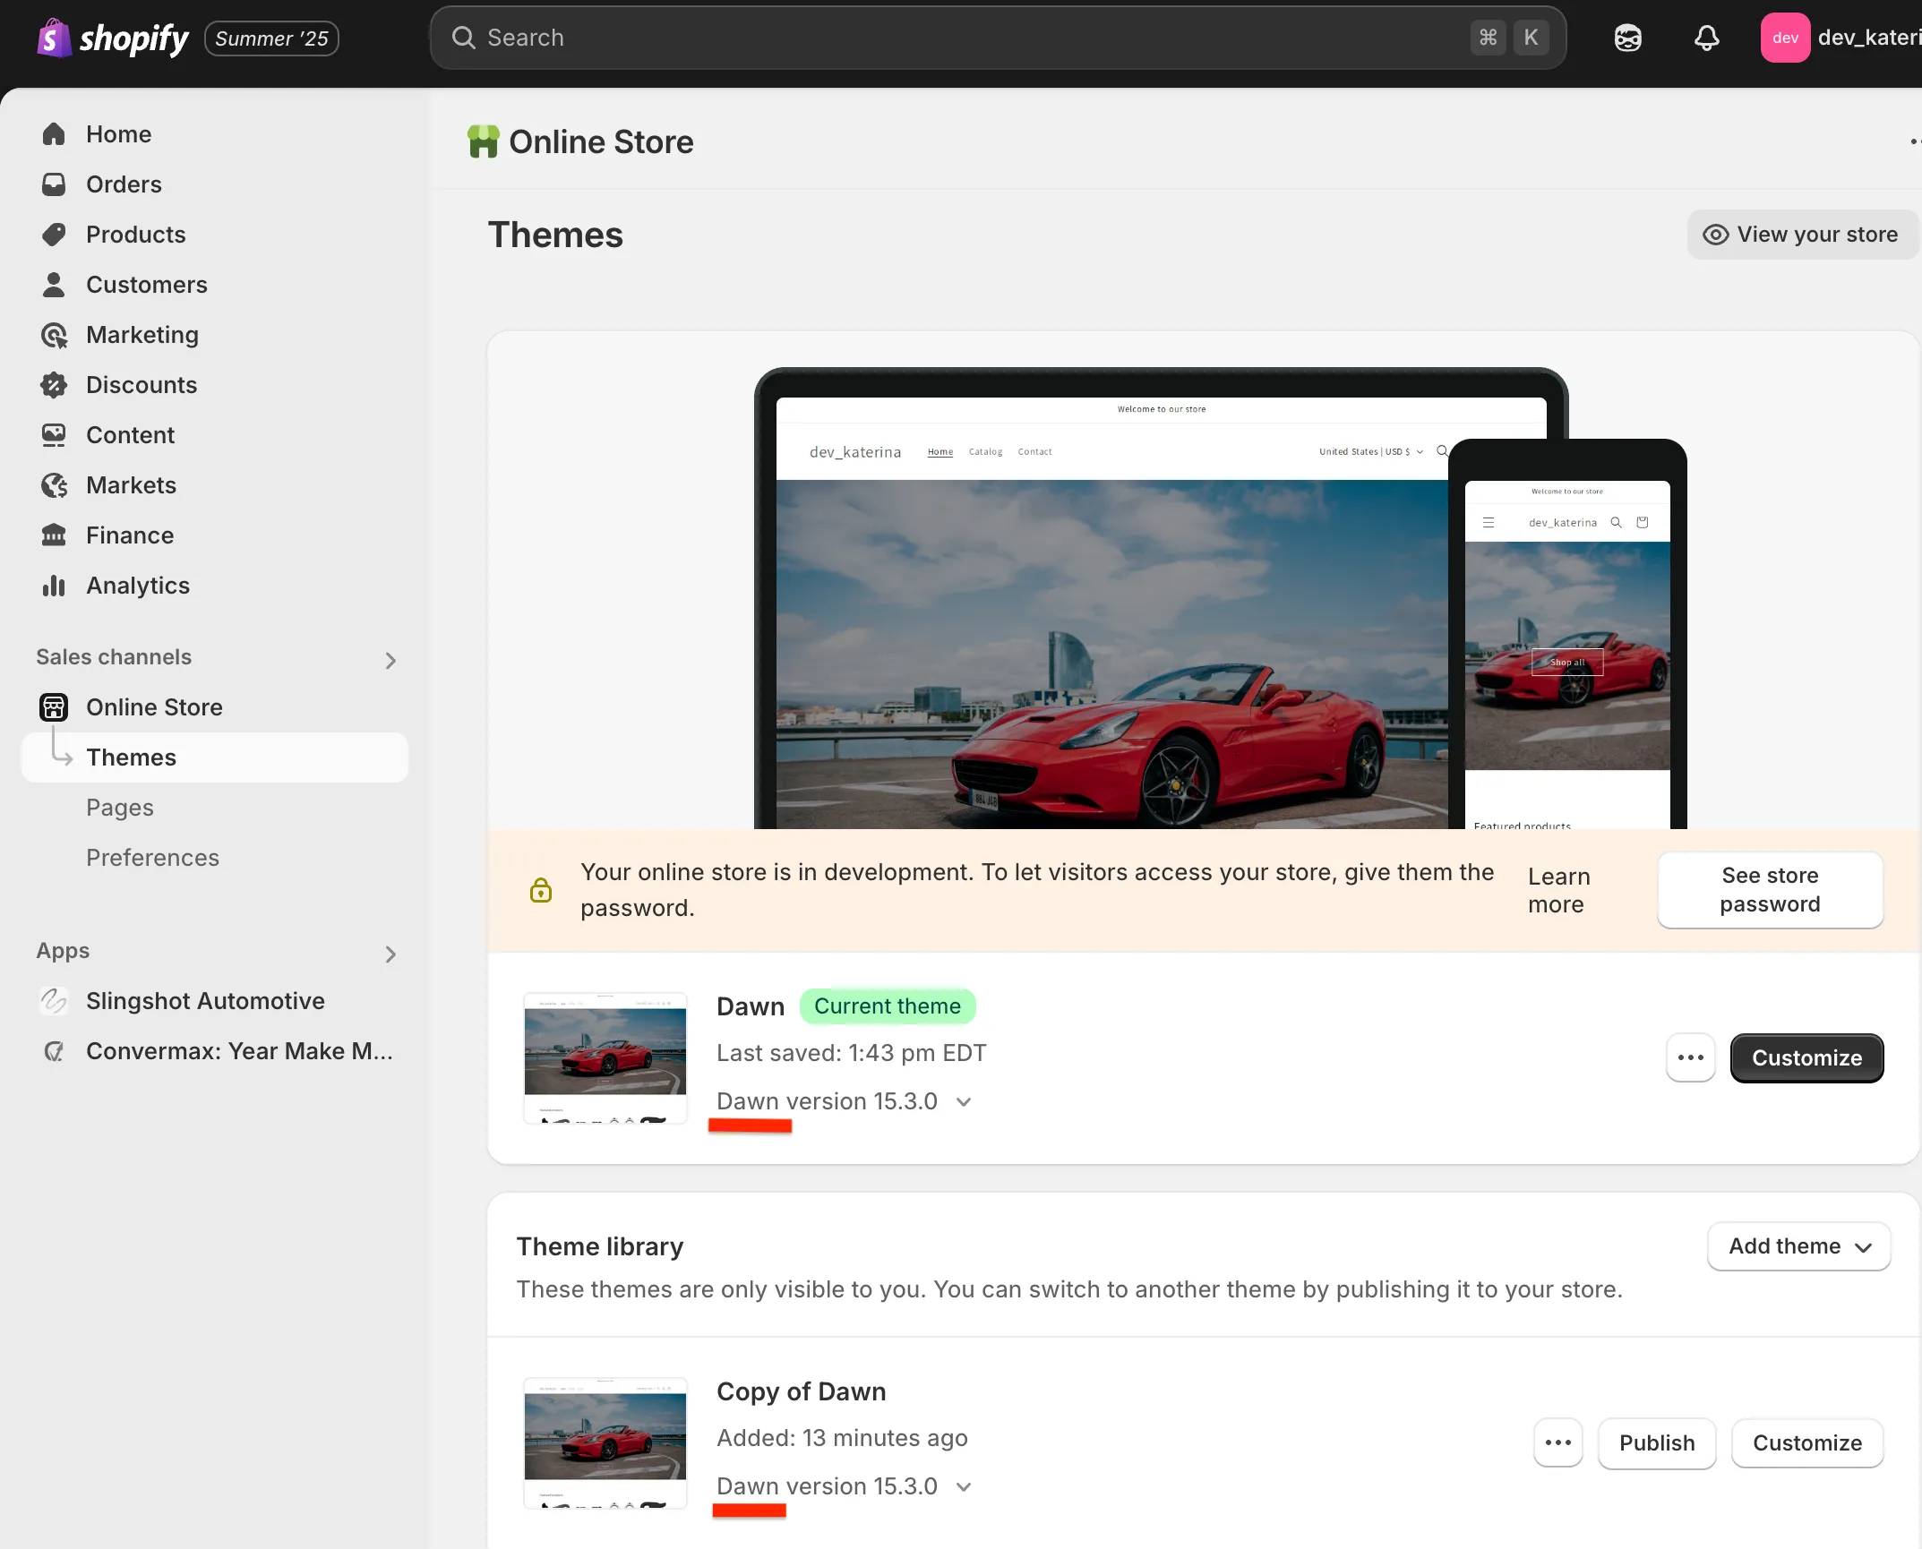The image size is (1922, 1549).
Task: Open the more actions menu for the Dawn theme
Action: tap(1690, 1057)
